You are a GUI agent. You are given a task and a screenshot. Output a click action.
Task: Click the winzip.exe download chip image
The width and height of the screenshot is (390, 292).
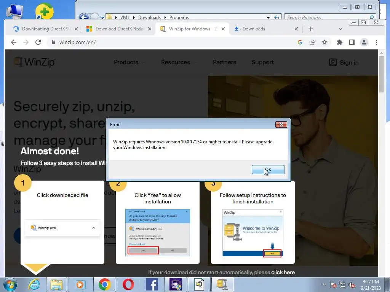[62, 228]
